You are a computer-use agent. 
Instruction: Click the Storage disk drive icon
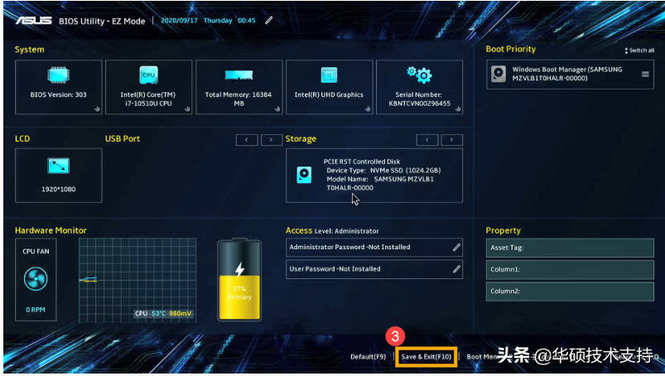point(304,175)
